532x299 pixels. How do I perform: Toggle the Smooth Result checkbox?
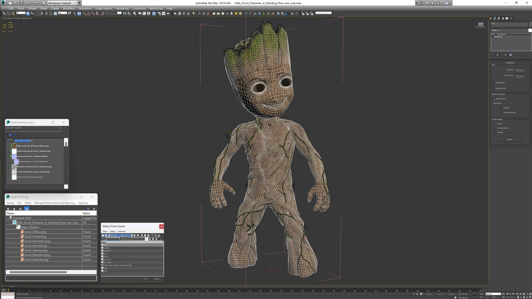coord(494,100)
